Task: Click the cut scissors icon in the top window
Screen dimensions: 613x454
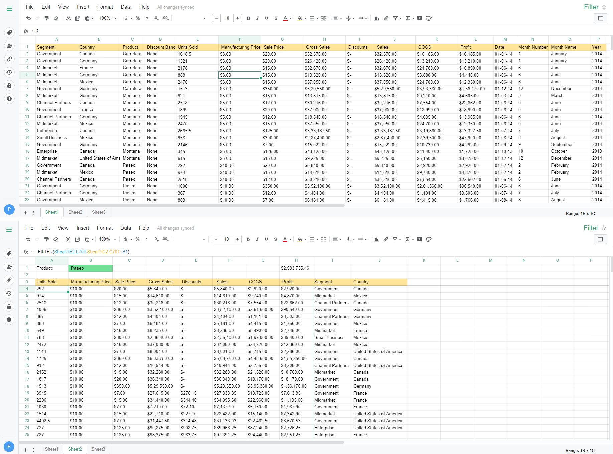Action: [x=68, y=18]
